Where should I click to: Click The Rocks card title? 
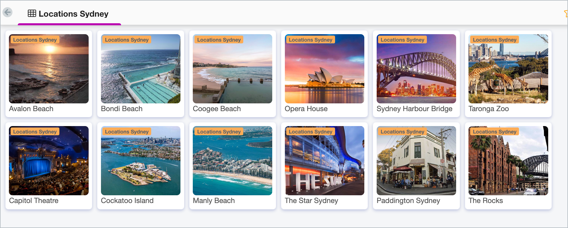click(x=485, y=200)
